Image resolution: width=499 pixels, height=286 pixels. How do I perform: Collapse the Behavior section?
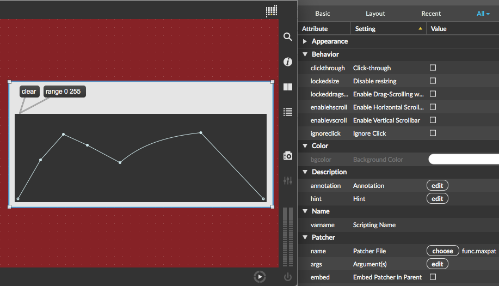click(x=305, y=54)
